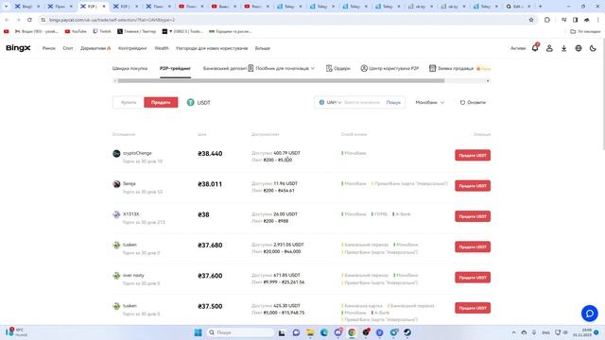Open the support chat bubble
Screen dimensions: 605x340
click(590, 314)
